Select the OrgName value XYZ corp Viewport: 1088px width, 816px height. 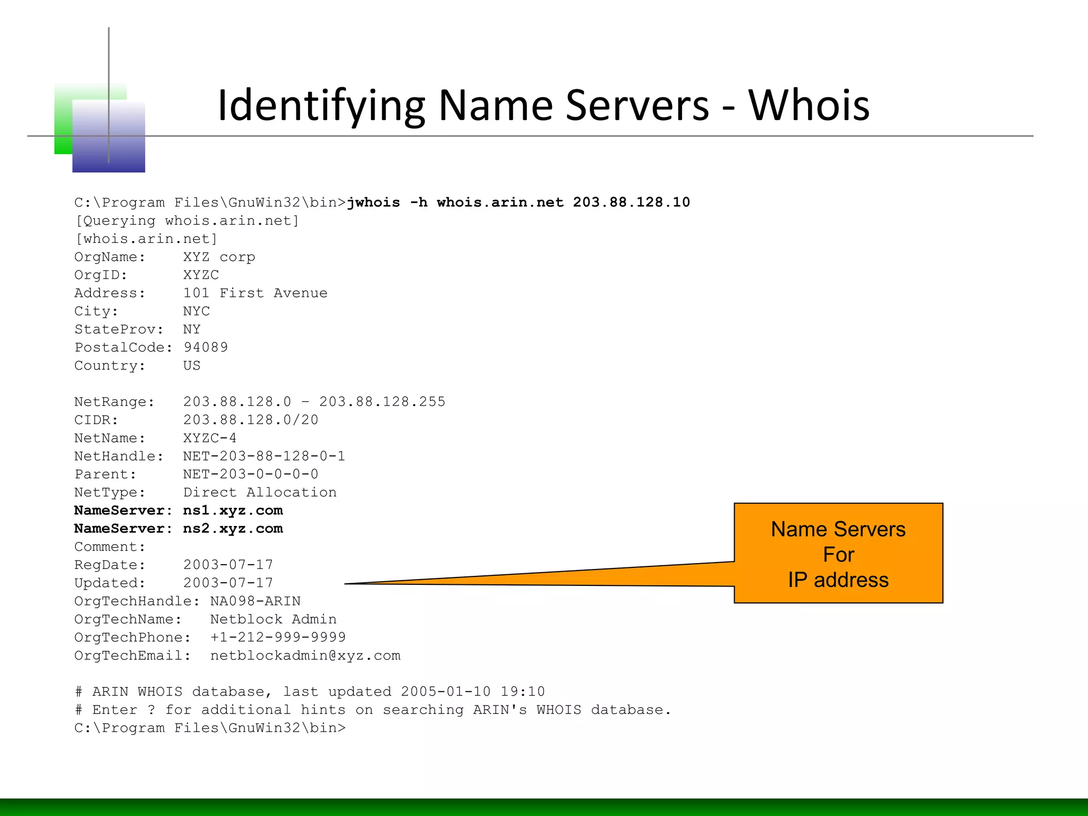(x=219, y=257)
